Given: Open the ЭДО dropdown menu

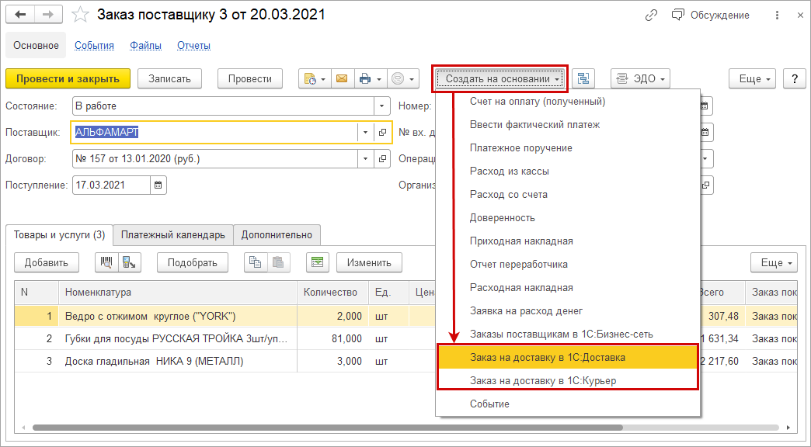Looking at the screenshot, I should coord(641,79).
